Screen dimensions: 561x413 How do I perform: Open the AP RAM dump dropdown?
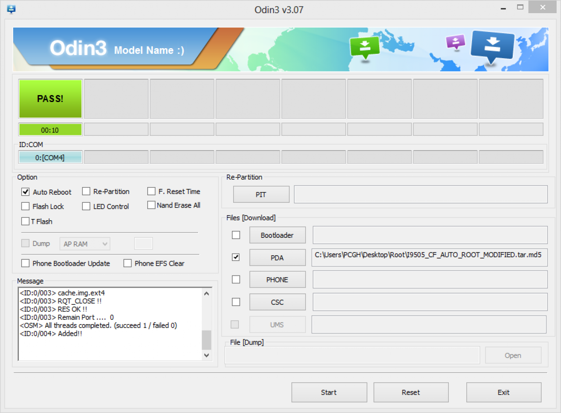[85, 244]
